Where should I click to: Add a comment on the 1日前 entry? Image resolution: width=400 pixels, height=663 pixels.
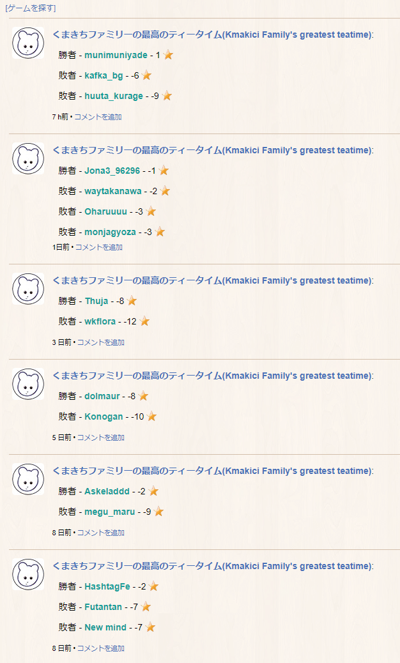[x=99, y=247]
